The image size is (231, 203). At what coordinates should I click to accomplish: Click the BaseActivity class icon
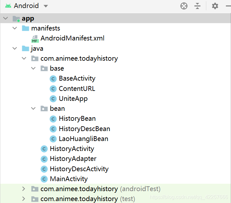point(53,79)
